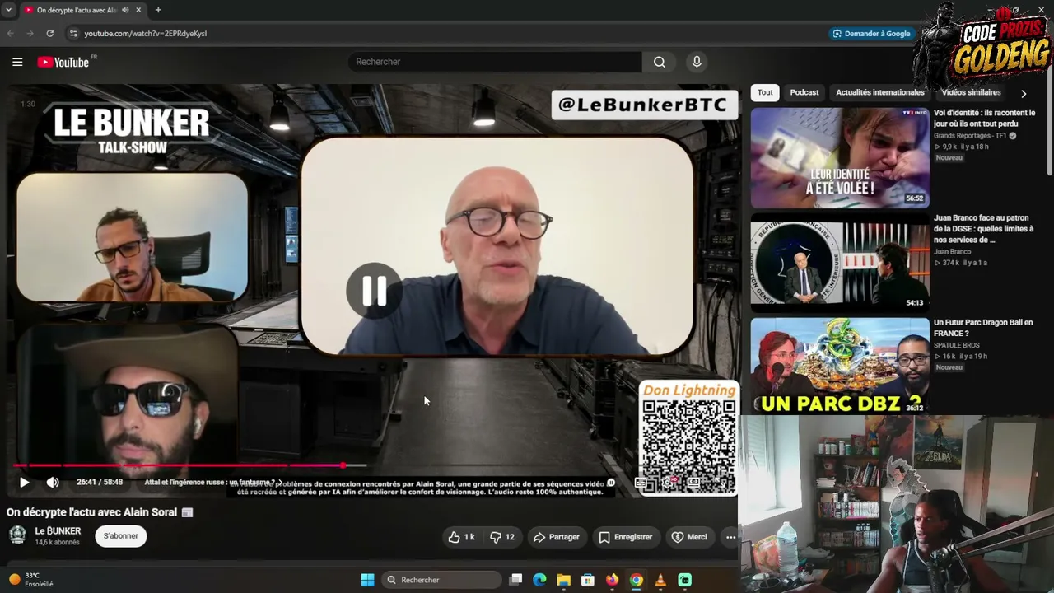Launch Microsoft Edge from the taskbar
This screenshot has width=1054, height=593.
[539, 580]
